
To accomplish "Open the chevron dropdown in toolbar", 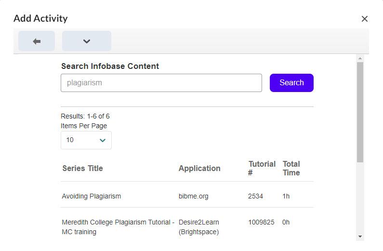I will click(x=87, y=41).
